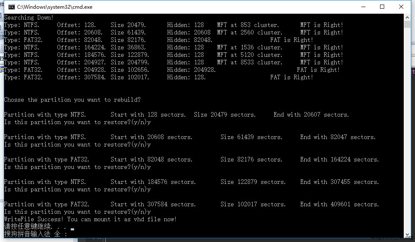Close the cmd.exe window
Viewport: 415px width, 242px height.
pos(401,7)
